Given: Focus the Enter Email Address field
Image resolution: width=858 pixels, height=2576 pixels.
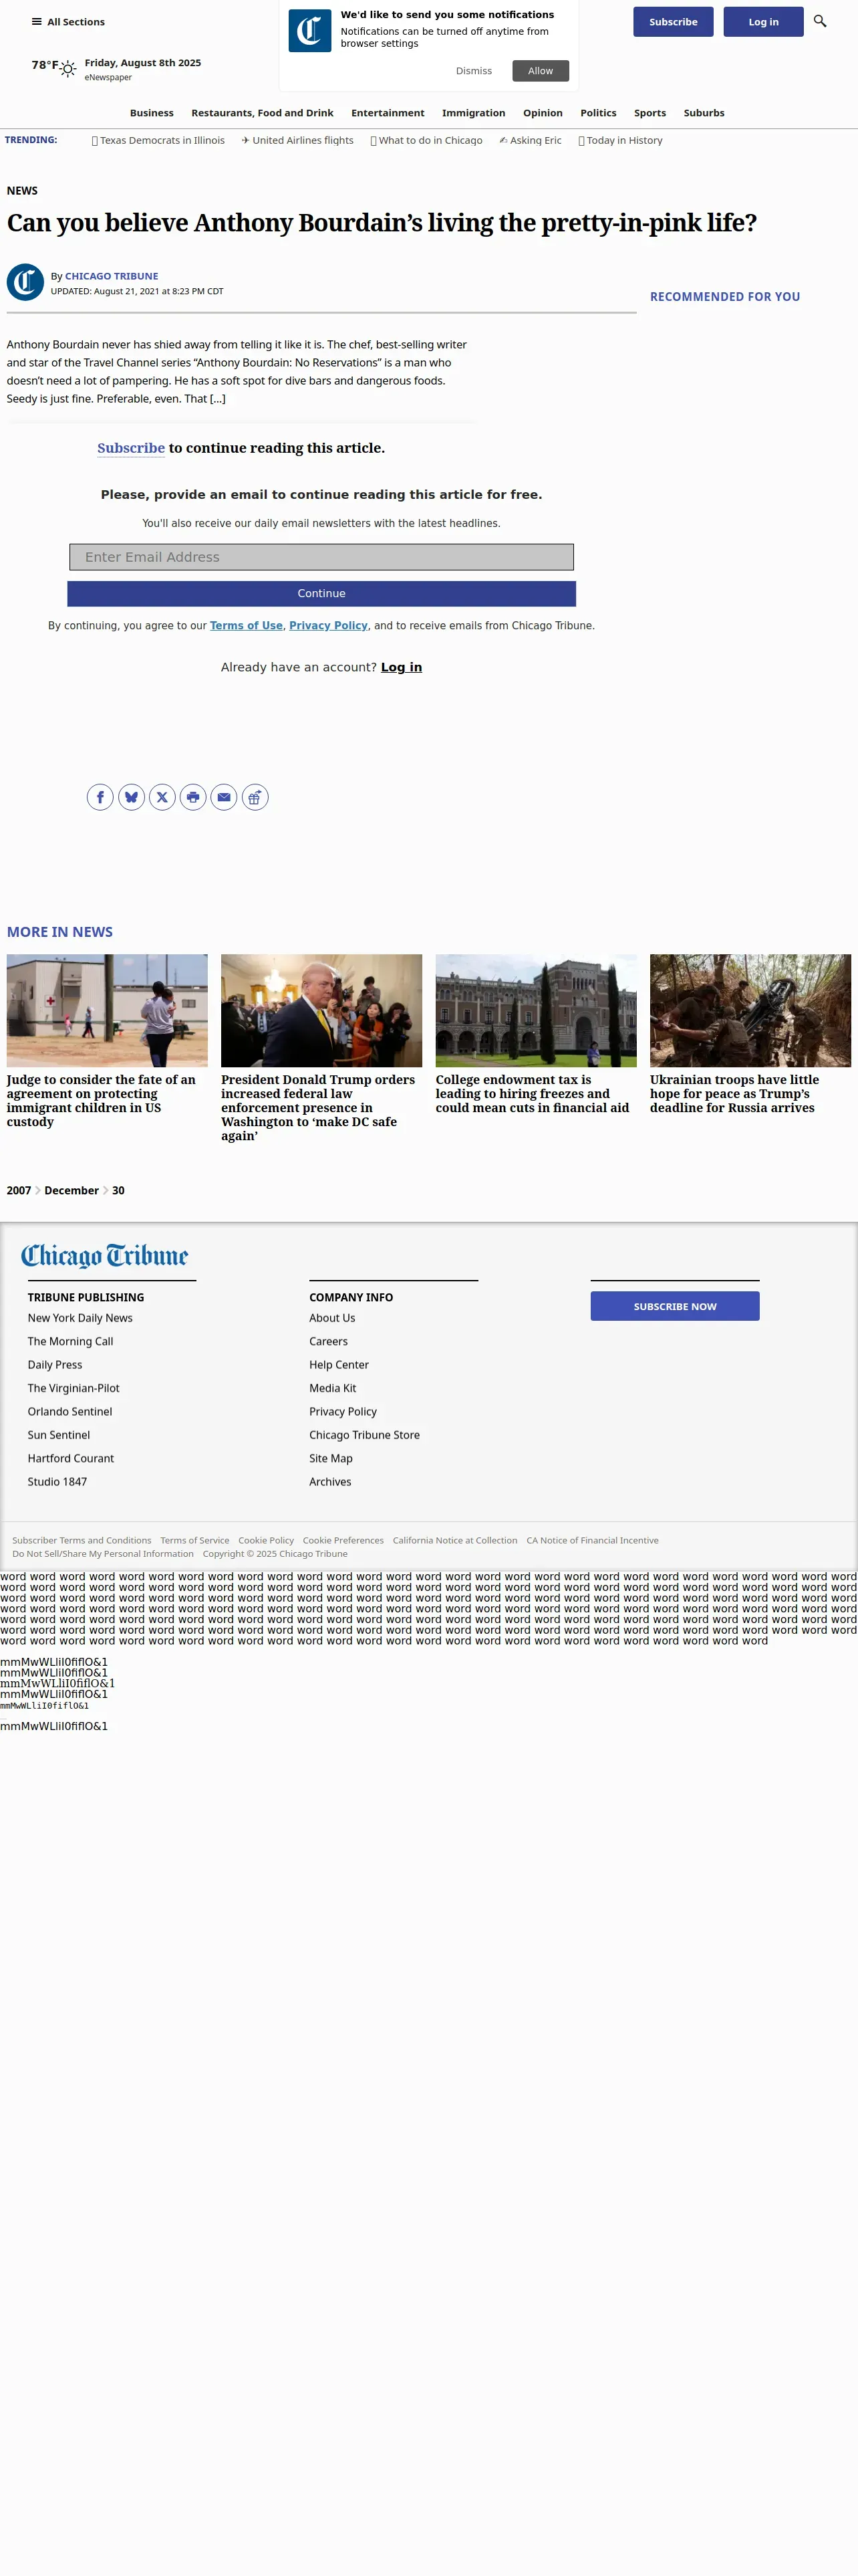Looking at the screenshot, I should click(321, 557).
